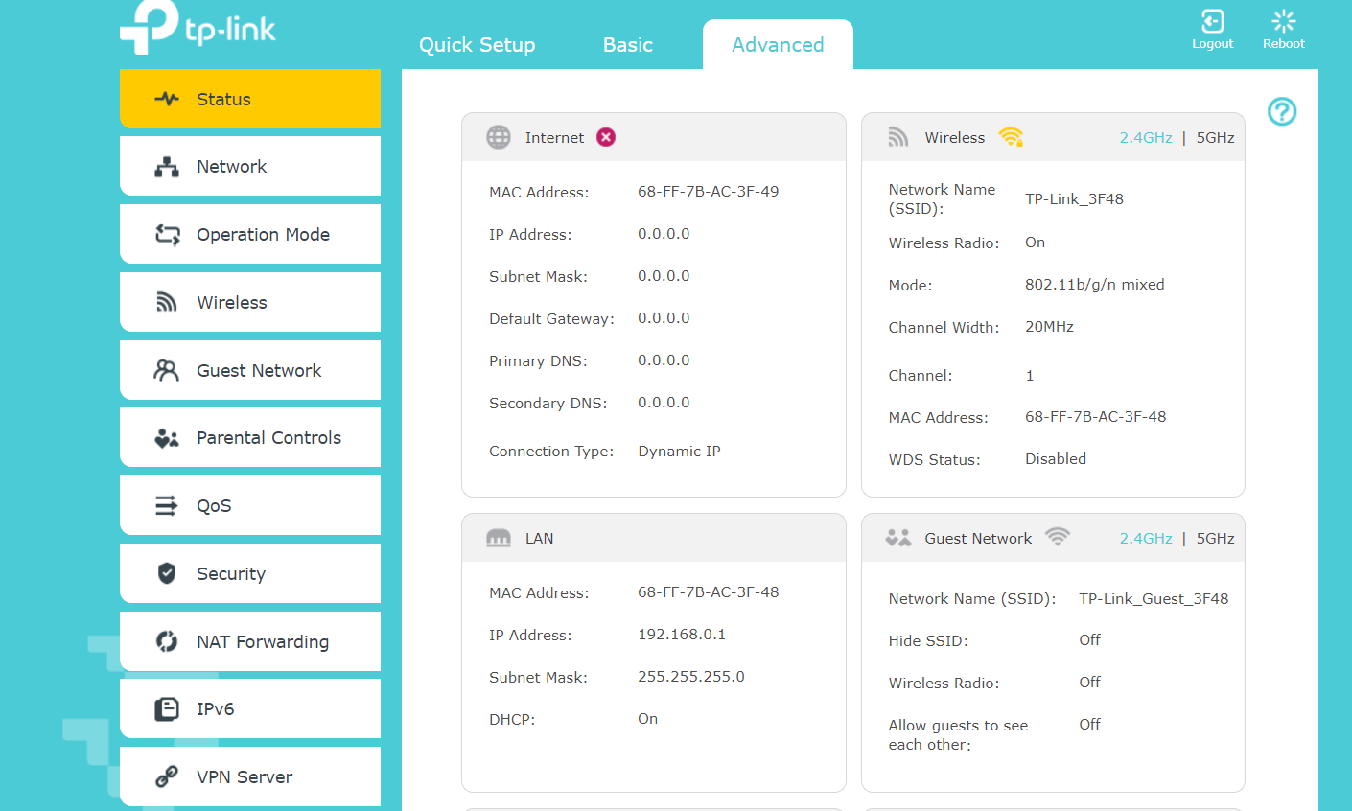Open the NAT Forwarding menu item
The width and height of the screenshot is (1352, 811).
pyautogui.click(x=250, y=641)
